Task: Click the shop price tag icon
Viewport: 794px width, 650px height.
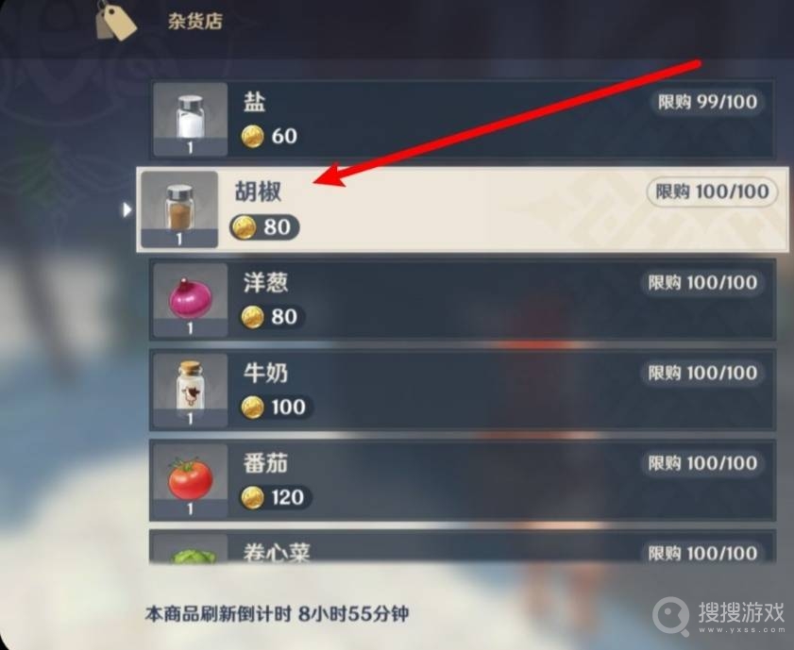Action: pyautogui.click(x=115, y=20)
